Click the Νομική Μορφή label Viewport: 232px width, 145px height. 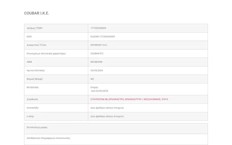(x=34, y=79)
